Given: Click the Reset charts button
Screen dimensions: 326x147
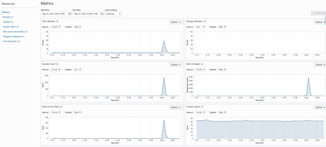Looking at the screenshot, I should [x=319, y=13].
